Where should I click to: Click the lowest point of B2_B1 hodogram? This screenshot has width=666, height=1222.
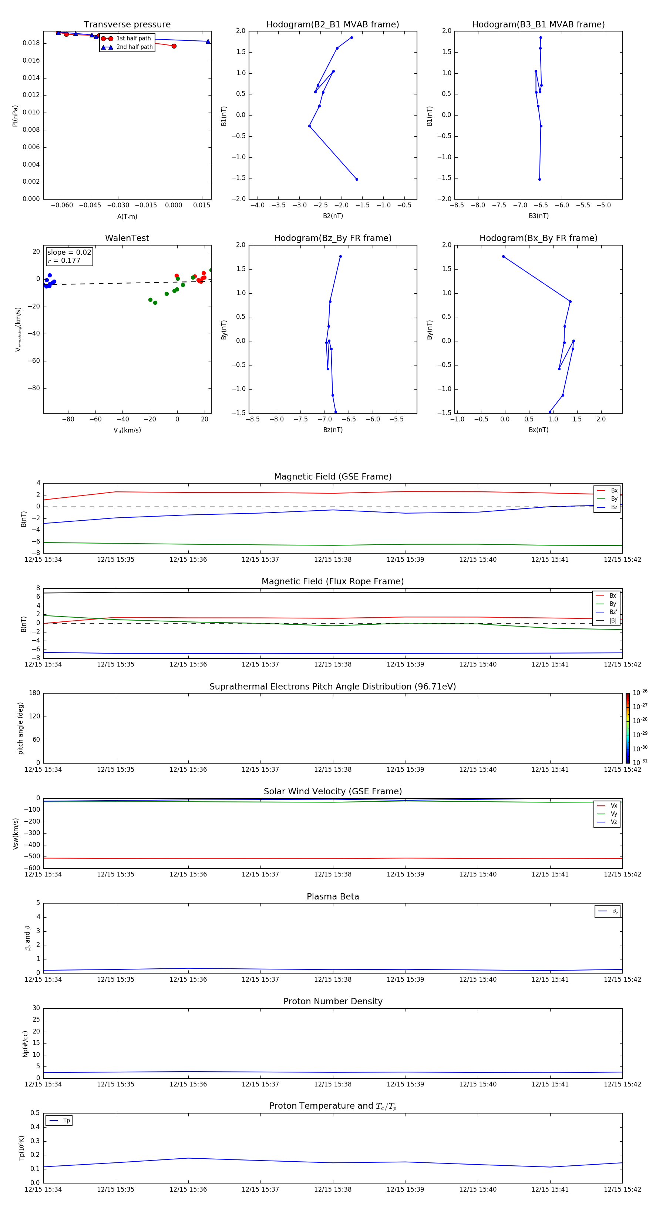click(x=357, y=179)
